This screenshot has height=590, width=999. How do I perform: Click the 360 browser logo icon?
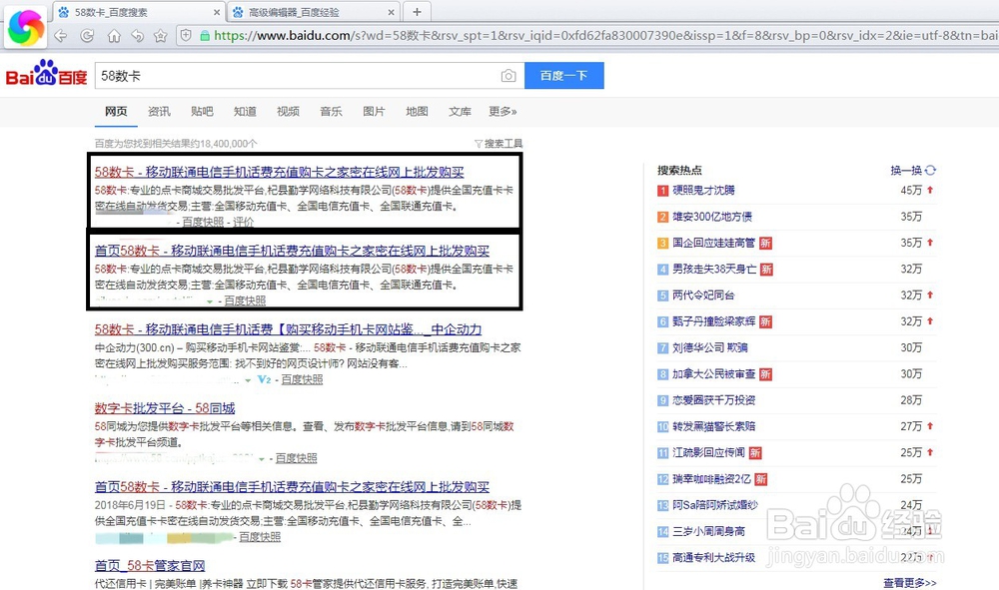[x=26, y=27]
